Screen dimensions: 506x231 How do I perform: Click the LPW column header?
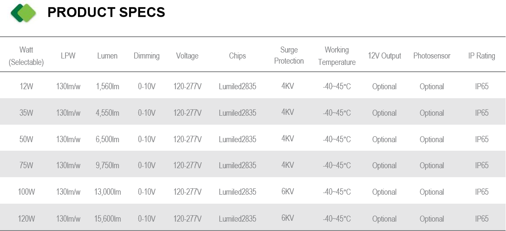coord(68,56)
